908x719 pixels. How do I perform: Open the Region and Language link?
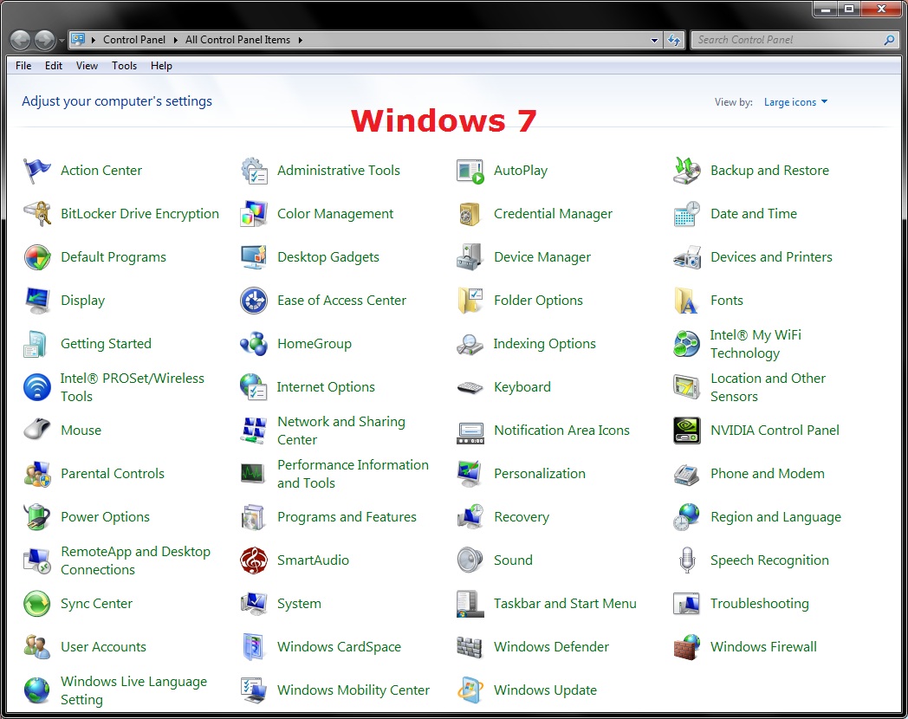pyautogui.click(x=775, y=517)
